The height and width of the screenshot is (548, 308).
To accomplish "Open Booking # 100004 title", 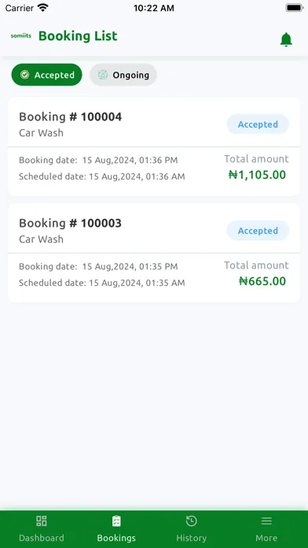I will pos(71,117).
